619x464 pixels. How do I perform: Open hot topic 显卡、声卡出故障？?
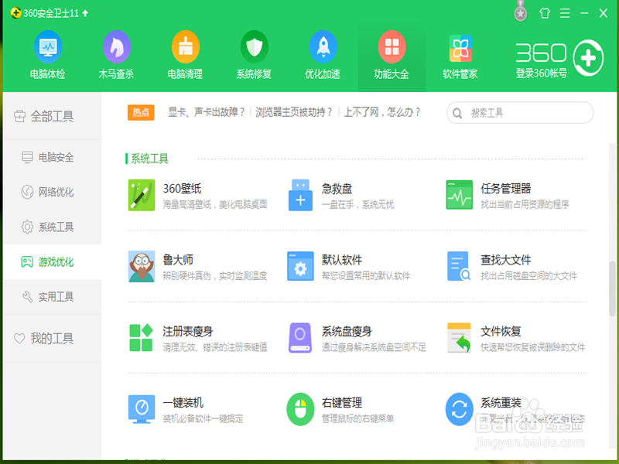tap(207, 112)
